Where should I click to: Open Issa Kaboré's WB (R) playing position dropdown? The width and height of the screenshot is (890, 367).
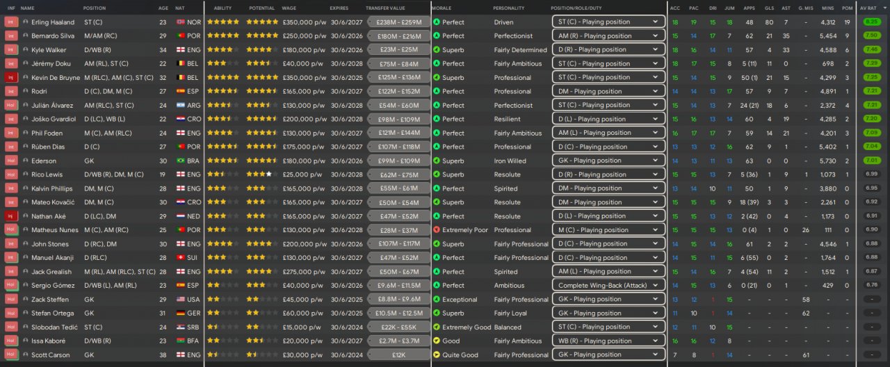pos(608,341)
